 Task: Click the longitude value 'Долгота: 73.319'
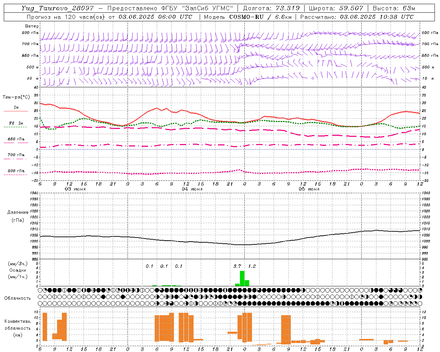tap(271, 8)
